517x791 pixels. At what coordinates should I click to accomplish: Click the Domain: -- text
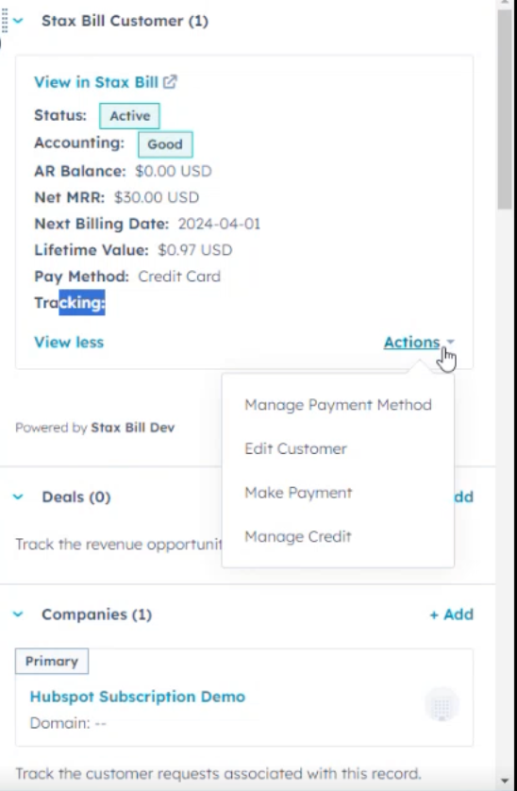(68, 723)
